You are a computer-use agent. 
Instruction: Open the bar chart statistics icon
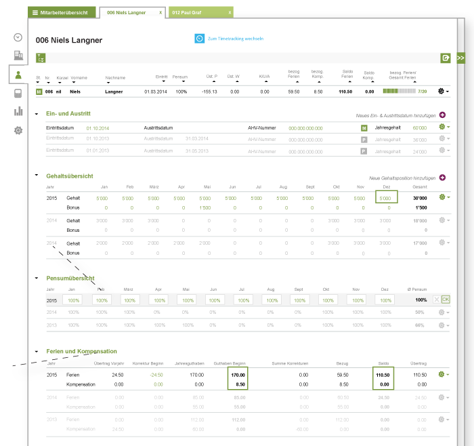pyautogui.click(x=18, y=111)
